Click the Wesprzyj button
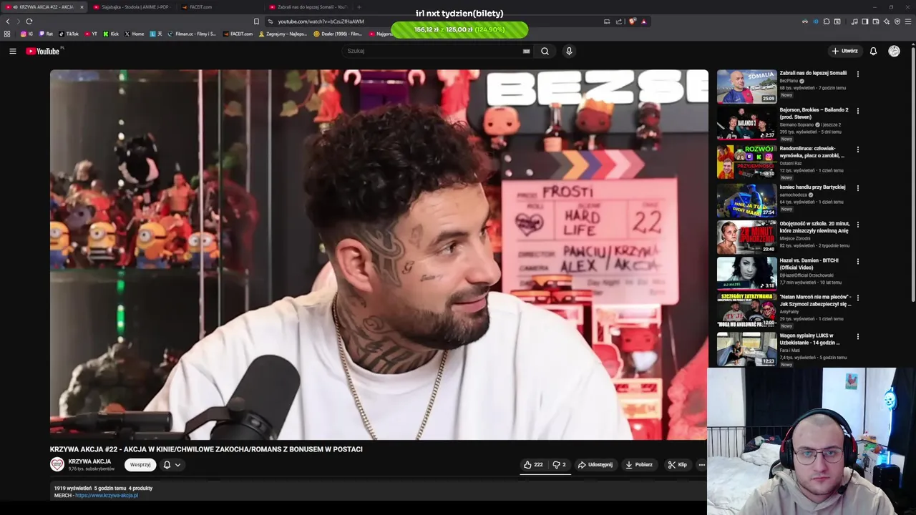 coord(140,465)
